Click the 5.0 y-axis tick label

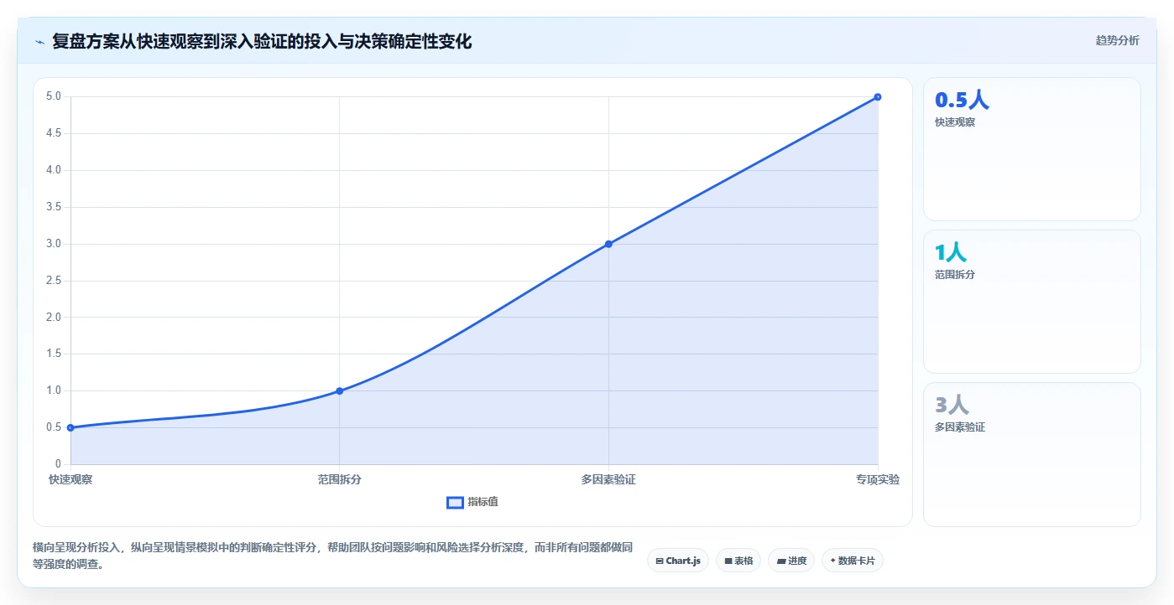(x=54, y=96)
